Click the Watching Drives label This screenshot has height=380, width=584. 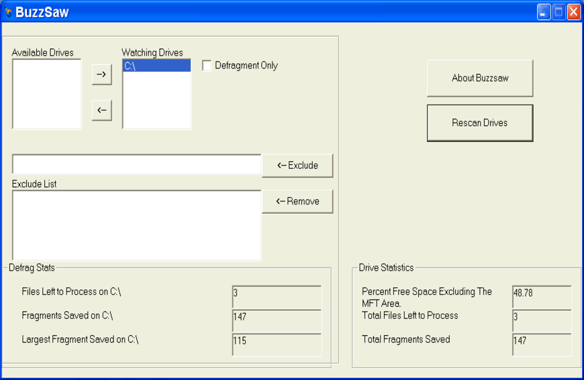pyautogui.click(x=152, y=52)
